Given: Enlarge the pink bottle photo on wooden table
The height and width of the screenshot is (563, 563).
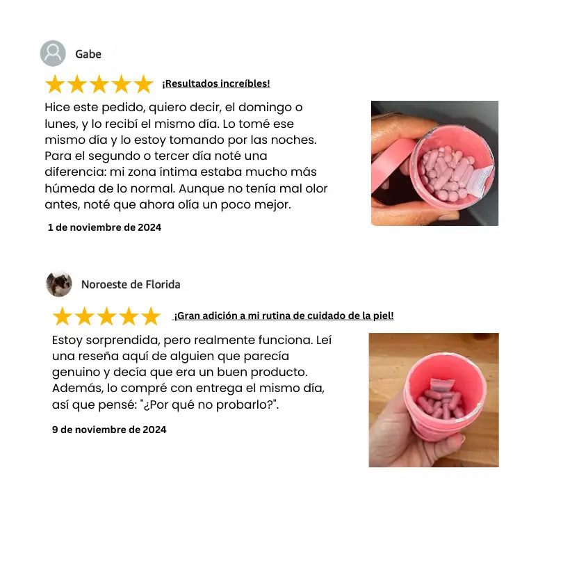Looking at the screenshot, I should pos(434,400).
